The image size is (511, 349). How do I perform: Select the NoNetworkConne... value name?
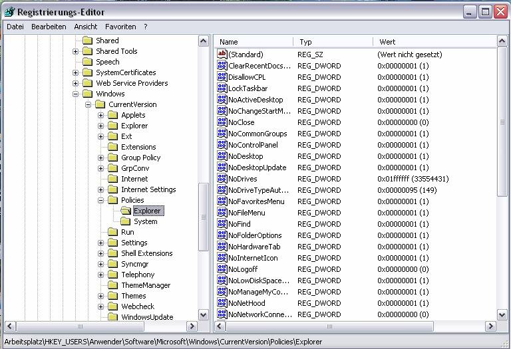(x=260, y=314)
